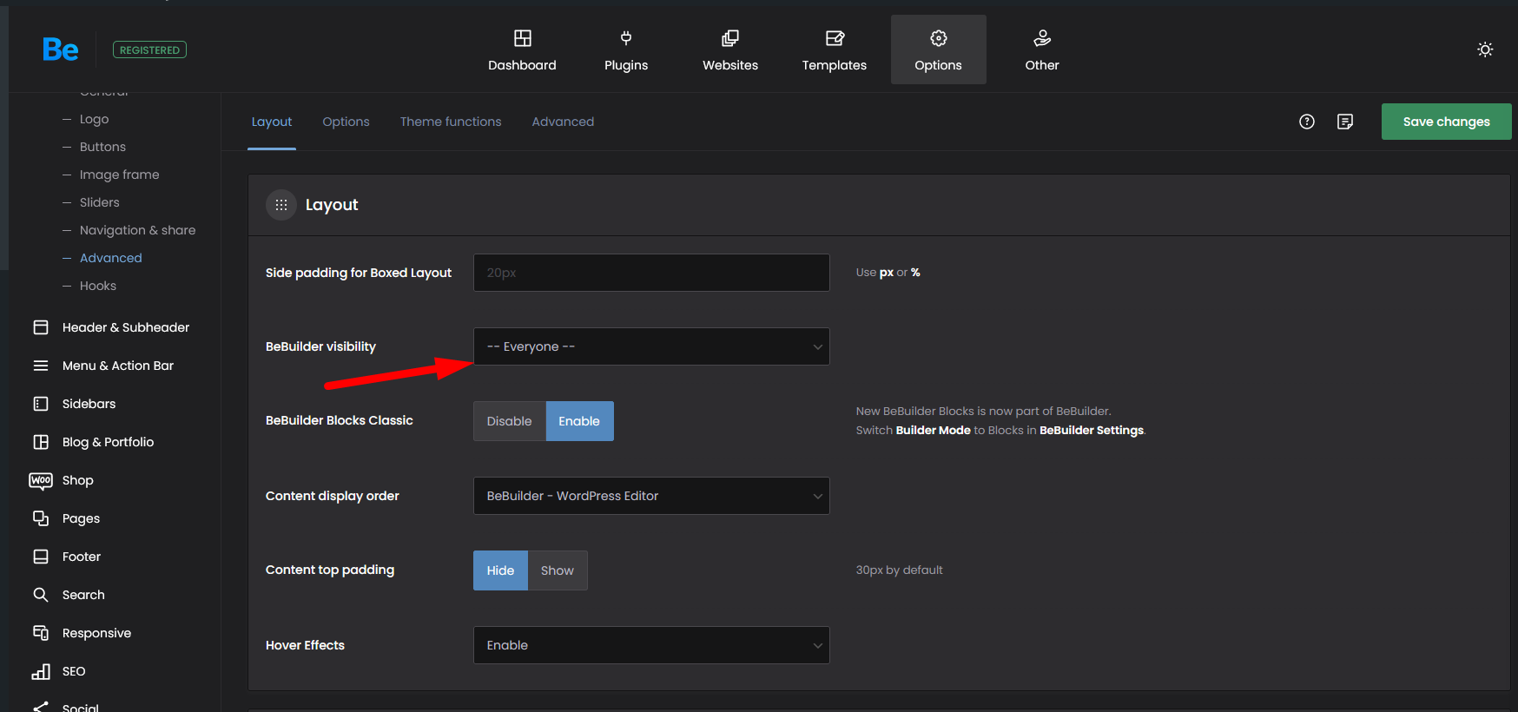Open BeBuilder visibility dropdown
This screenshot has width=1518, height=712.
click(651, 346)
